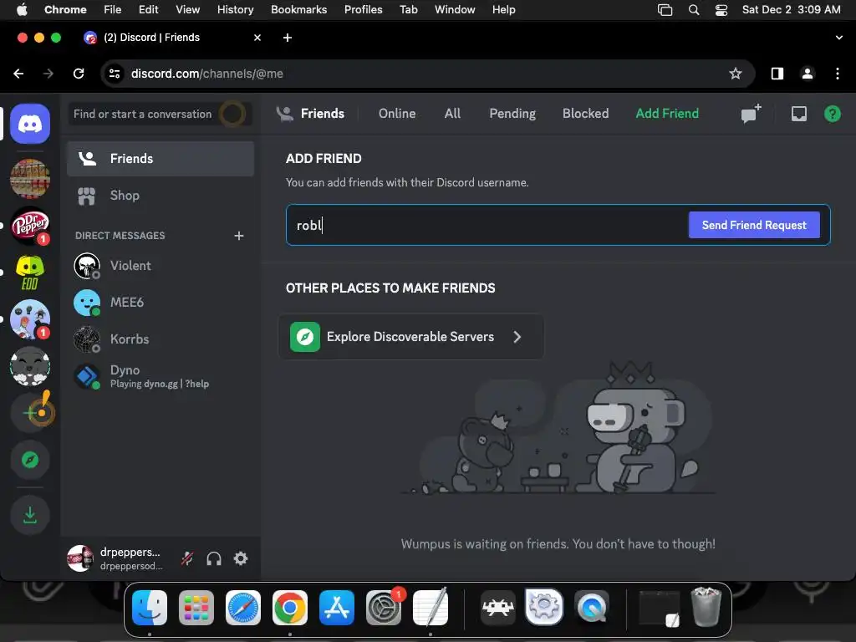856x642 pixels.
Task: Expand Chrome tab search chevron
Action: click(x=838, y=38)
